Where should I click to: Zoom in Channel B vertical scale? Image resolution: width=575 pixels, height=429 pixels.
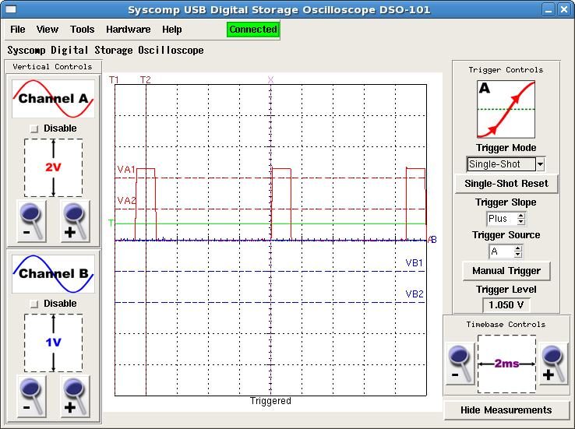click(x=75, y=396)
